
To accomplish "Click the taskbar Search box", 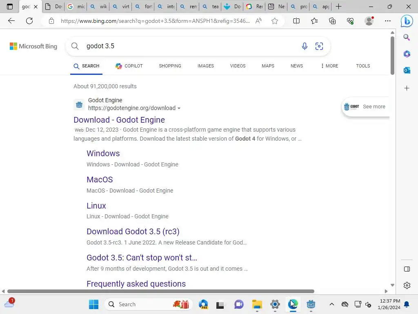I will tap(149, 304).
